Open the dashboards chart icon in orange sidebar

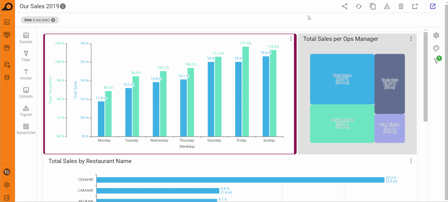click(7, 22)
